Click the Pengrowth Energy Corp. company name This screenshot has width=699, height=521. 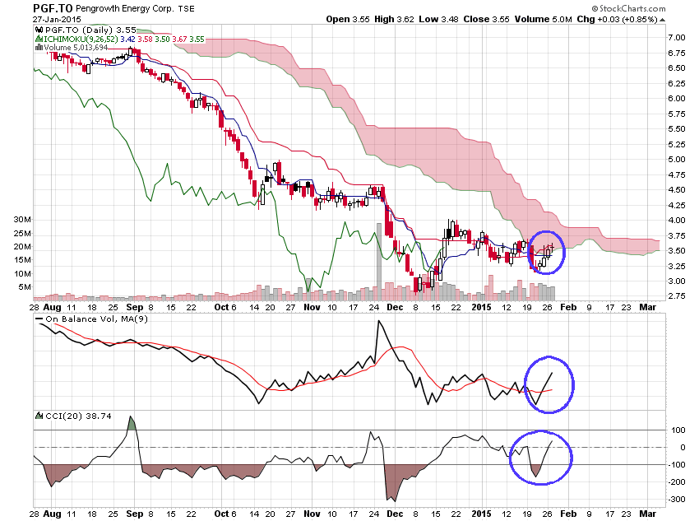point(125,9)
